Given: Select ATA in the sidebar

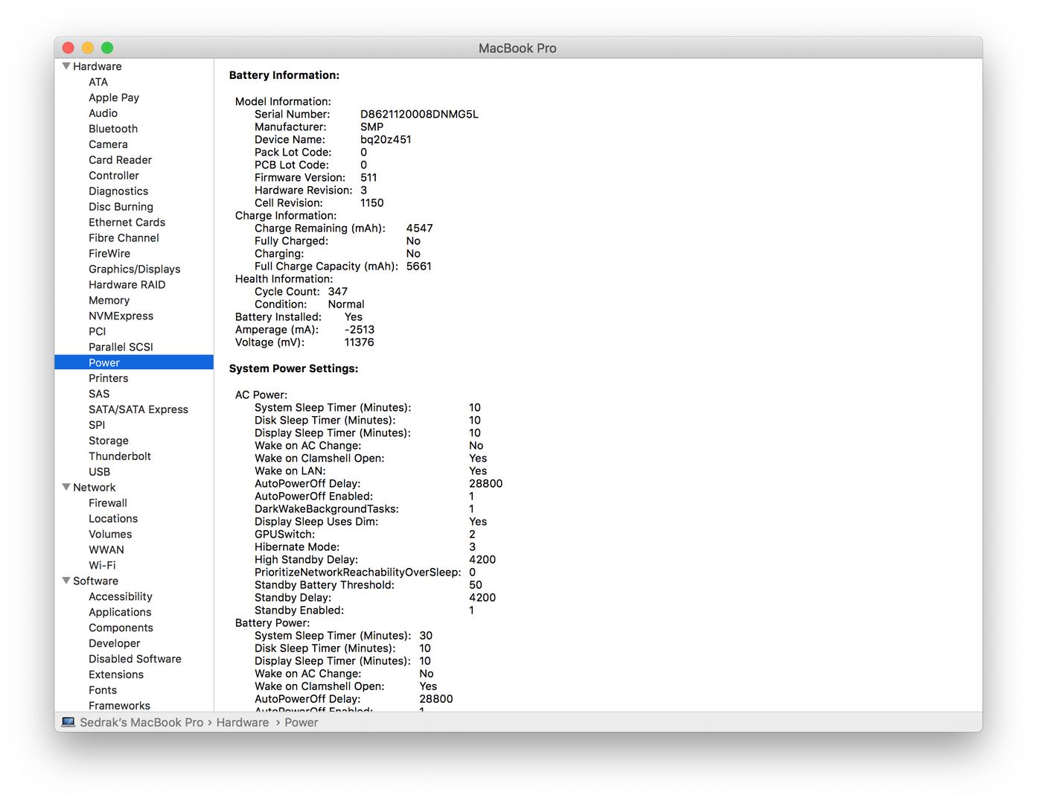Looking at the screenshot, I should tap(98, 82).
